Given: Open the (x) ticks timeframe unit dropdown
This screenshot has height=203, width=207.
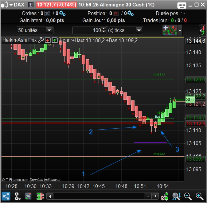Looking at the screenshot, I should pyautogui.click(x=125, y=30).
